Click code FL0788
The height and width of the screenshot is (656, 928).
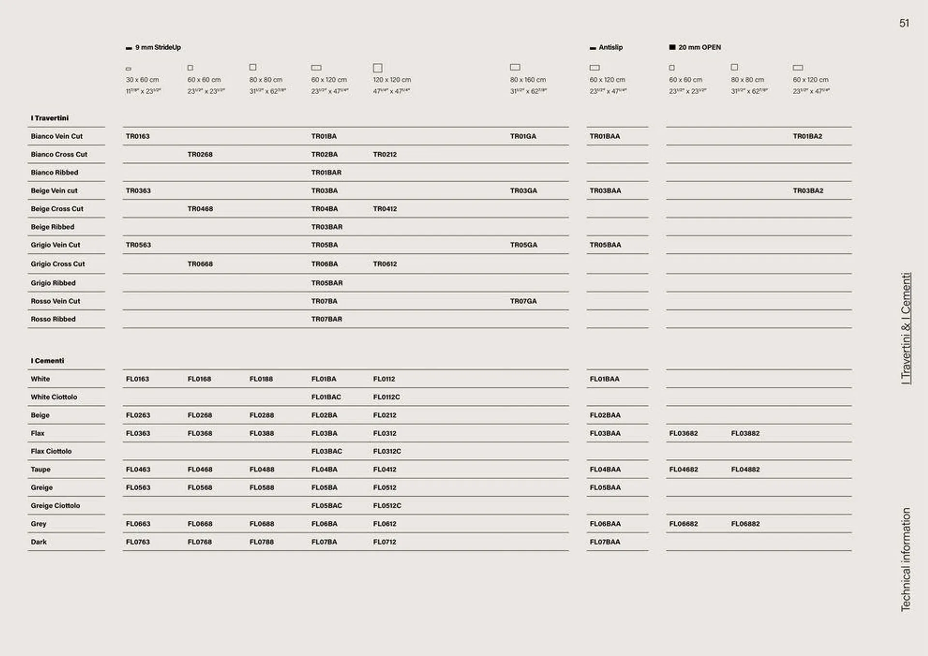click(x=261, y=542)
